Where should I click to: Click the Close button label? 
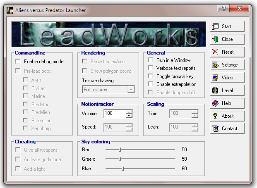pyautogui.click(x=227, y=39)
